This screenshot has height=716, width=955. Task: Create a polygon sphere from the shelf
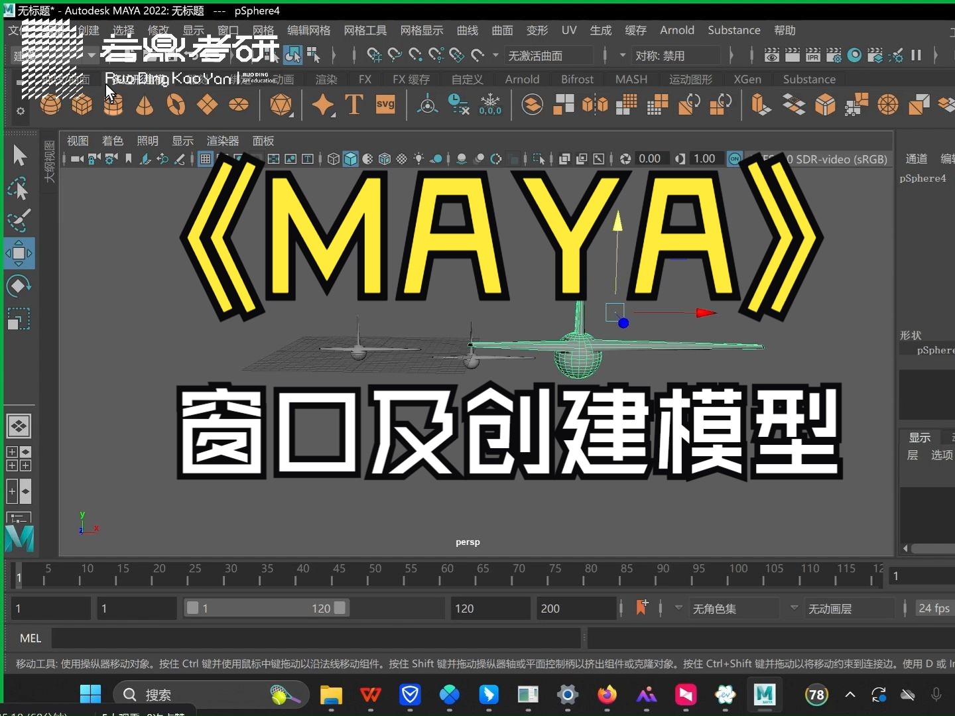click(50, 105)
